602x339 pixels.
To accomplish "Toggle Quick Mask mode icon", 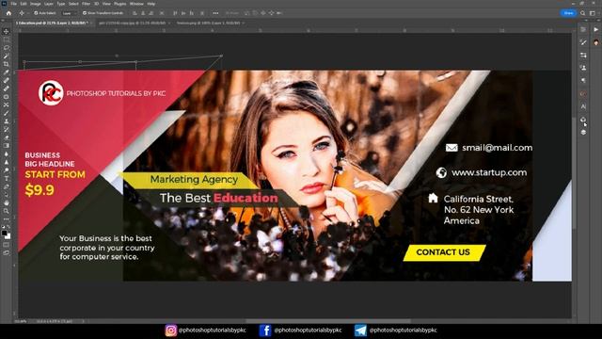I will click(7, 245).
